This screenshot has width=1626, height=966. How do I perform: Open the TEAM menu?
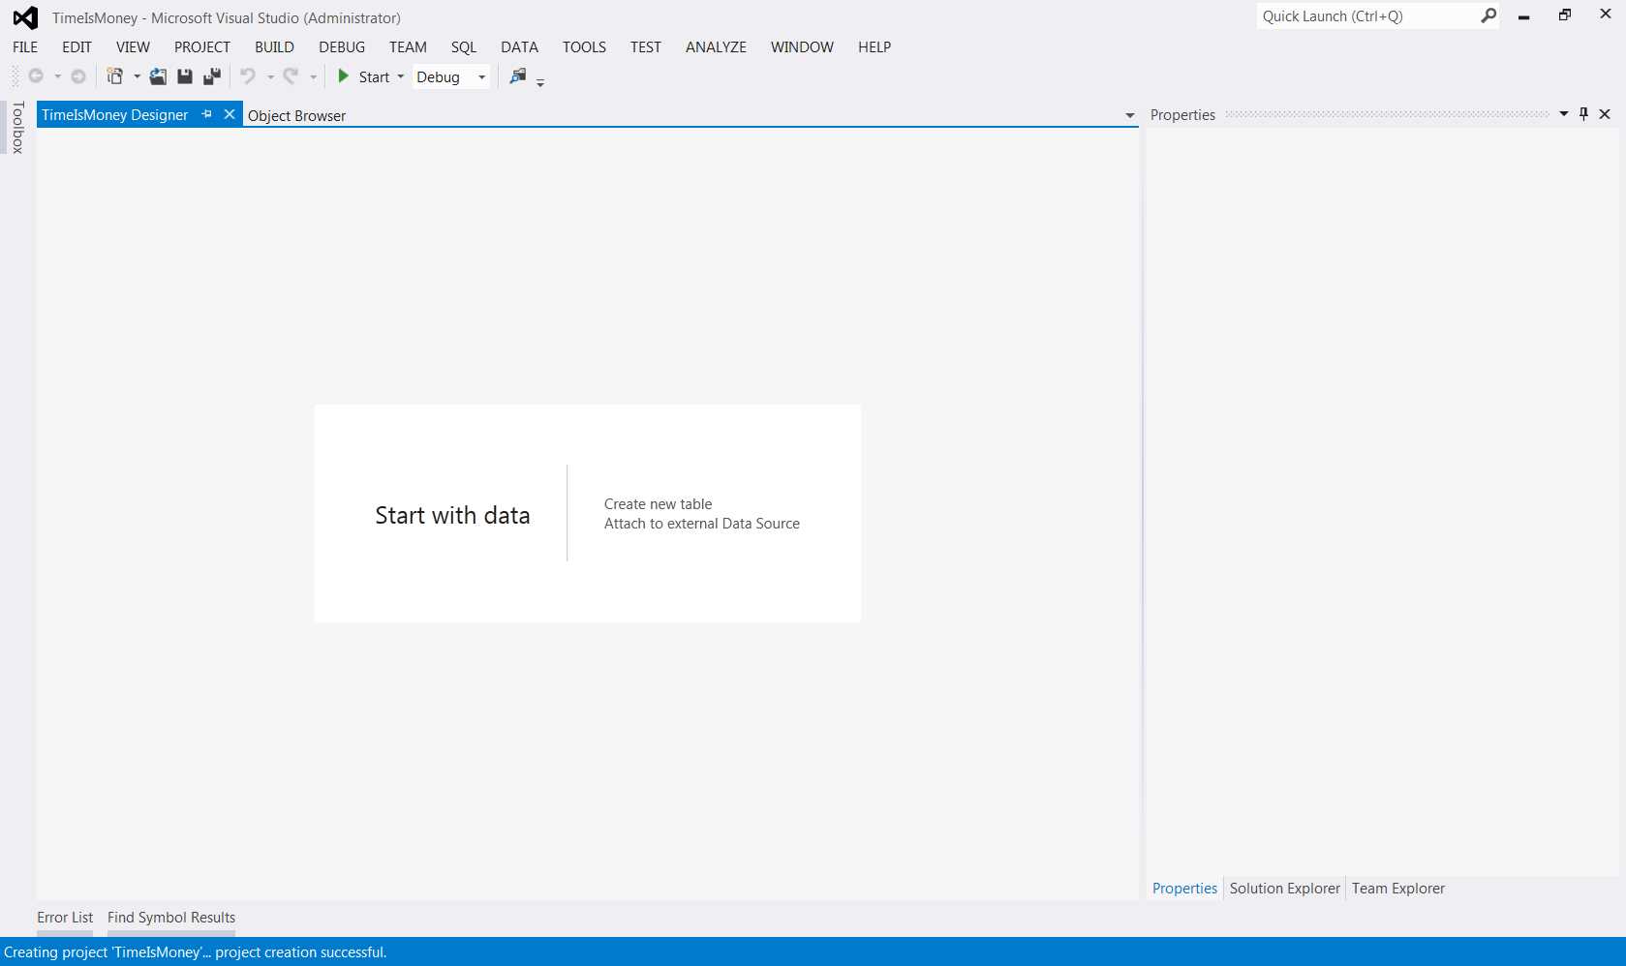(x=408, y=46)
